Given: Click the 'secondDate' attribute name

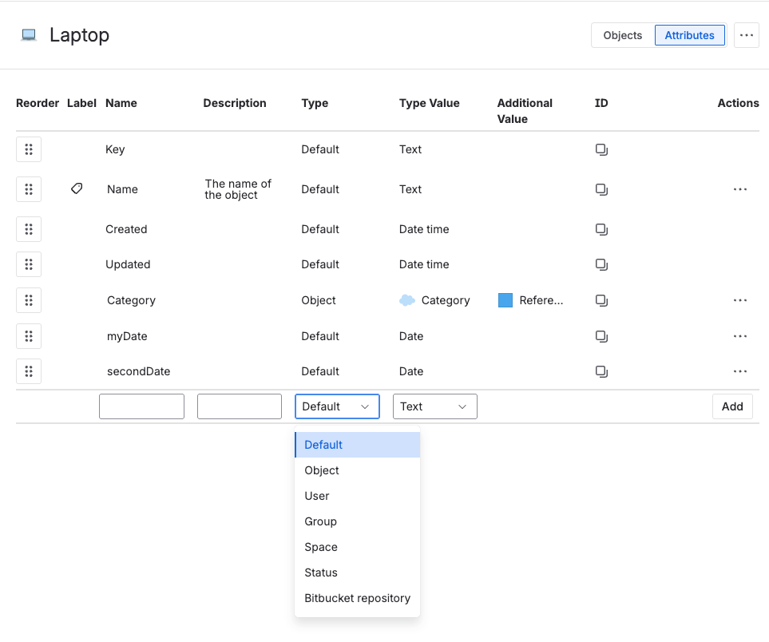Looking at the screenshot, I should coord(139,371).
